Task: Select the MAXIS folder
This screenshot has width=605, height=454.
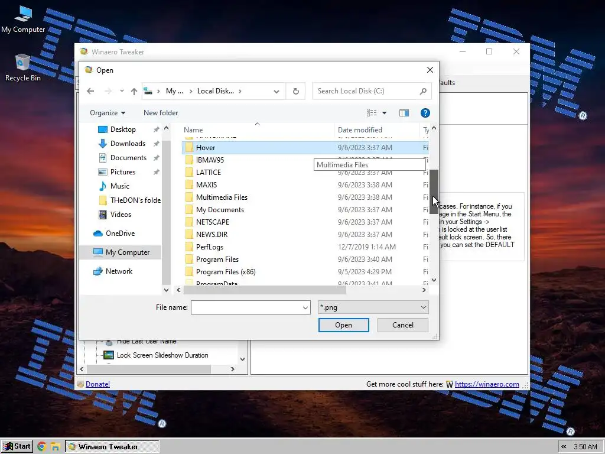Action: tap(305, 185)
